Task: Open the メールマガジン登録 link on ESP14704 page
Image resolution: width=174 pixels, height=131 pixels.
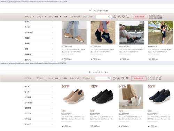Action: pos(155,79)
